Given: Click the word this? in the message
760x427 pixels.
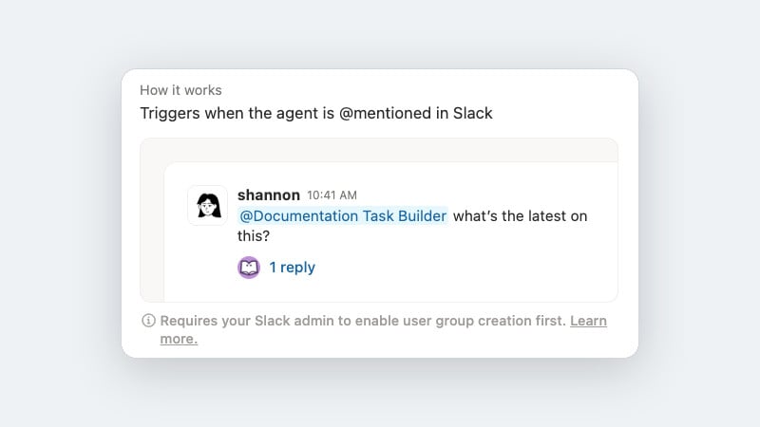Looking at the screenshot, I should (x=254, y=235).
